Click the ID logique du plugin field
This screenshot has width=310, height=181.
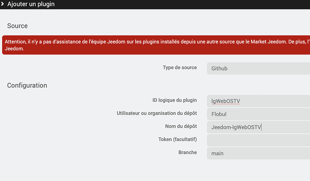coord(258,101)
